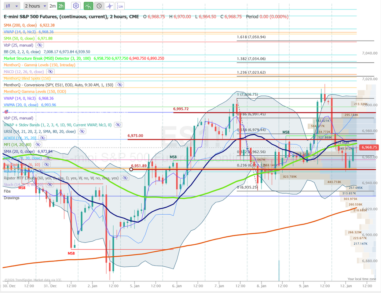
Task: Show the hidden MACD indicator
Action: click(50, 72)
